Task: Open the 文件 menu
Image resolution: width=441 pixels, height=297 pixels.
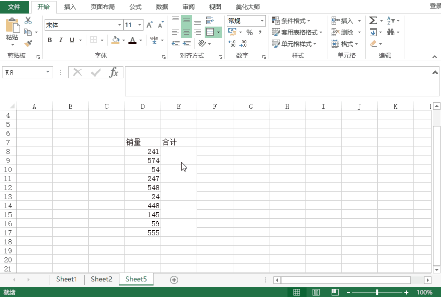Action: click(14, 7)
